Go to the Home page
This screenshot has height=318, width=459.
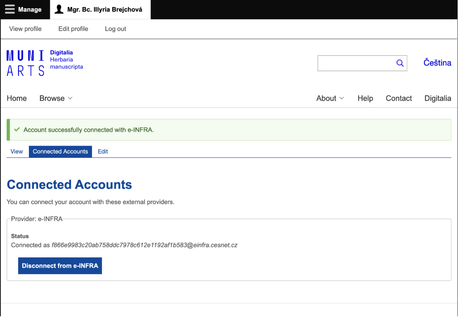coord(17,98)
